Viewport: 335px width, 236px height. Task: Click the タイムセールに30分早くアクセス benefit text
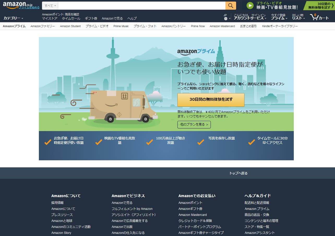[272, 140]
